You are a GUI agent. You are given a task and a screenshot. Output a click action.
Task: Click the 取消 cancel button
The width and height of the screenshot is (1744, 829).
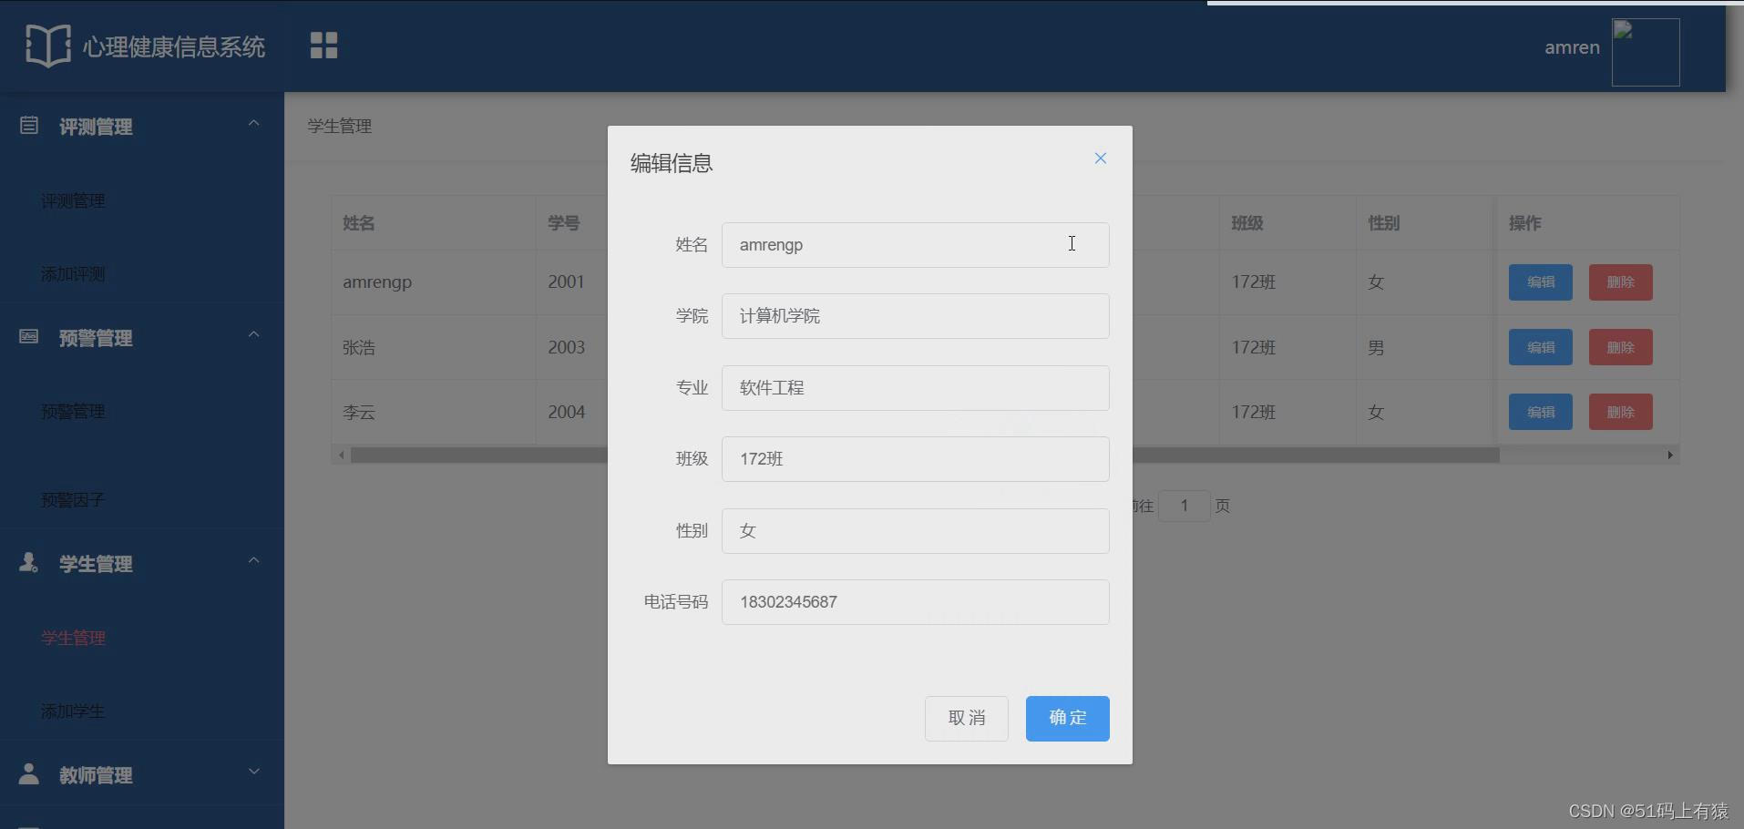coord(966,718)
